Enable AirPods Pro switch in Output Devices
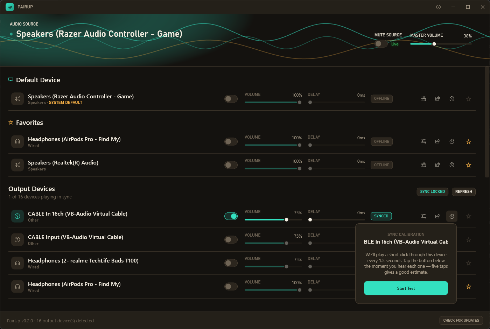The height and width of the screenshot is (329, 490). (x=231, y=287)
